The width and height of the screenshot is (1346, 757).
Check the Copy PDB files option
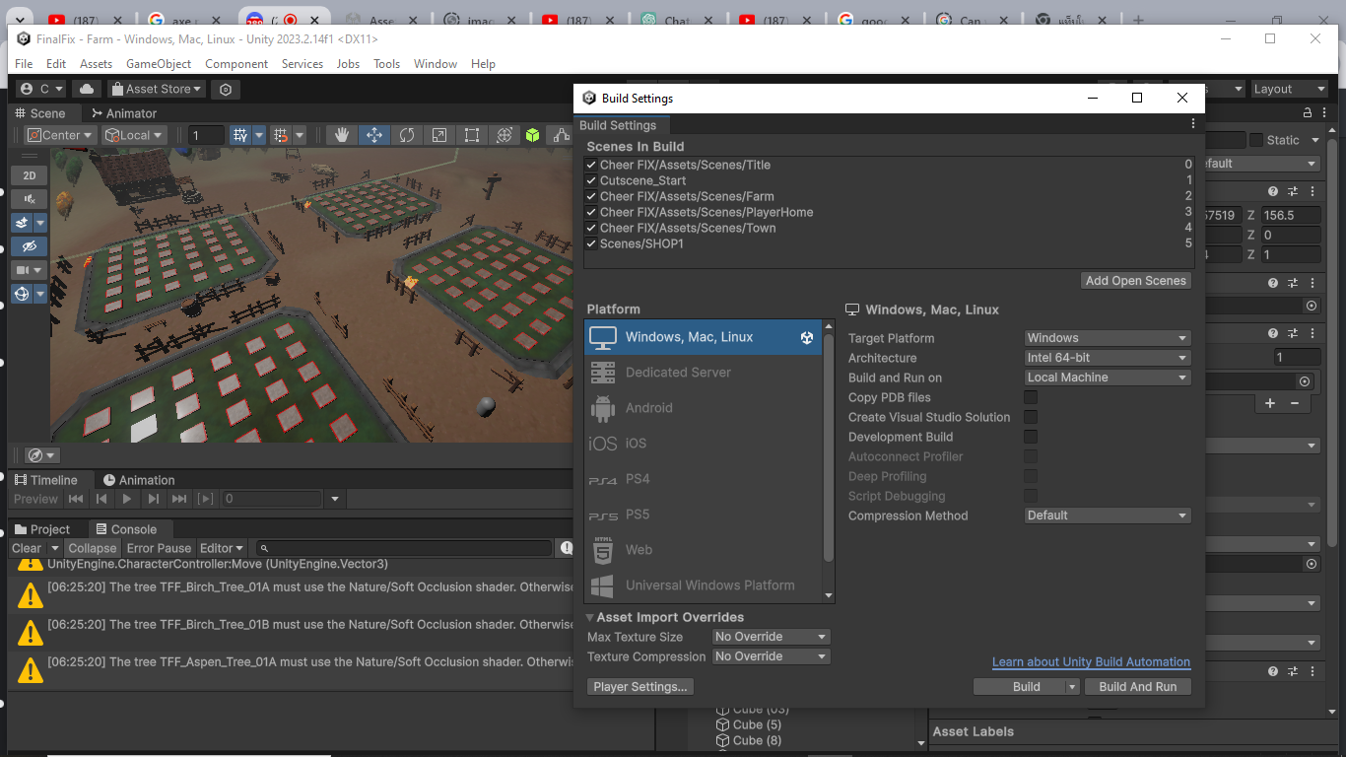1031,397
